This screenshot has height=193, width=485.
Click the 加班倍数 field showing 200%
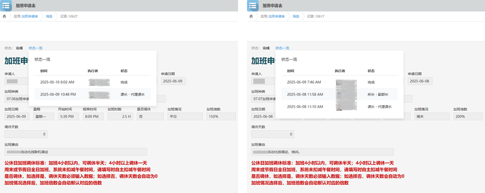468,116
